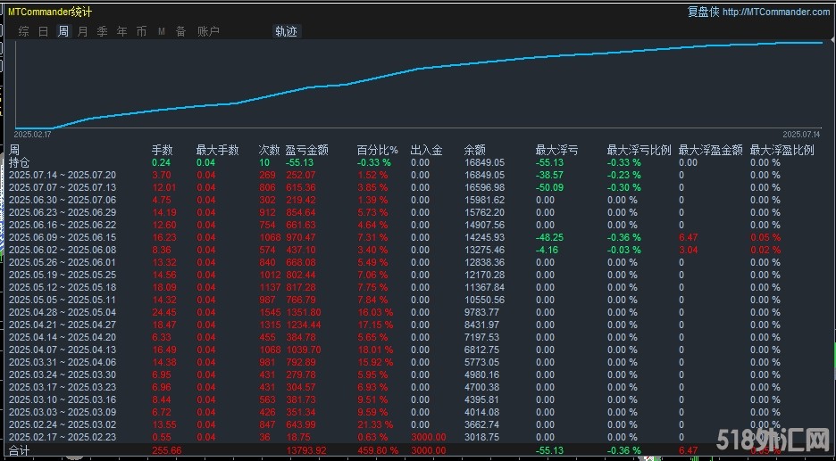The image size is (836, 461).
Task: Open the 月 monthly statistics tab
Action: point(83,31)
